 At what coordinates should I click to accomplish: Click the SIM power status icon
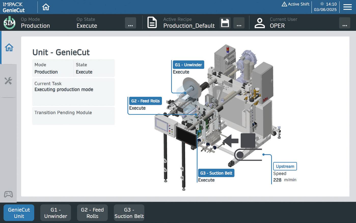[x=9, y=23]
